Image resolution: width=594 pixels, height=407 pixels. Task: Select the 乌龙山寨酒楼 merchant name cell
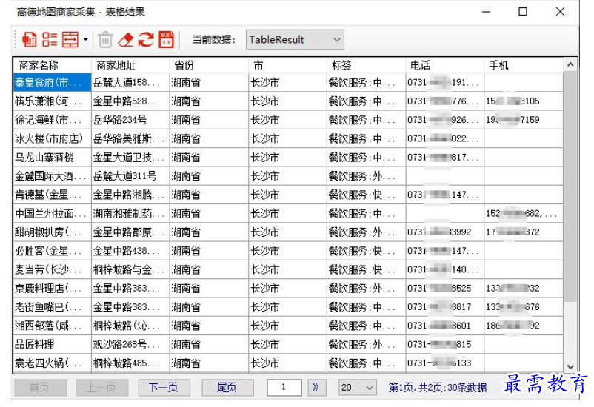pyautogui.click(x=52, y=157)
